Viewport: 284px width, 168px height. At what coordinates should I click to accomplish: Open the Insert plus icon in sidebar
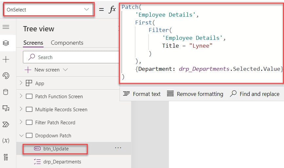point(6,59)
